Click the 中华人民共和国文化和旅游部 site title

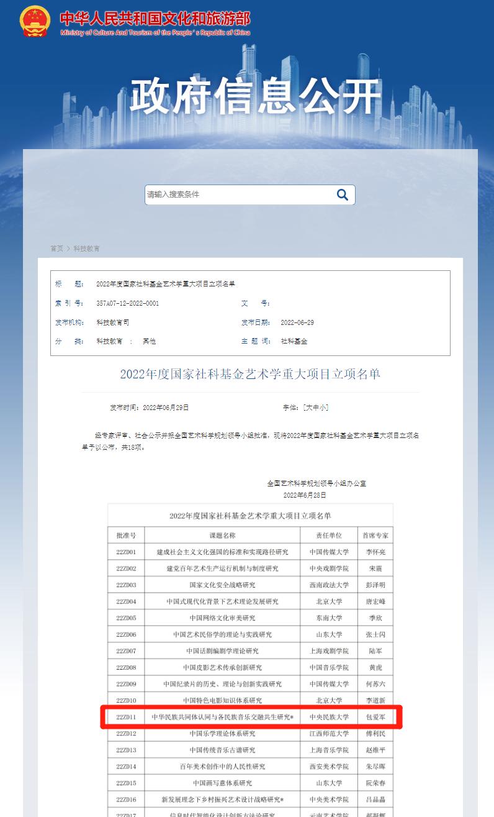155,18
